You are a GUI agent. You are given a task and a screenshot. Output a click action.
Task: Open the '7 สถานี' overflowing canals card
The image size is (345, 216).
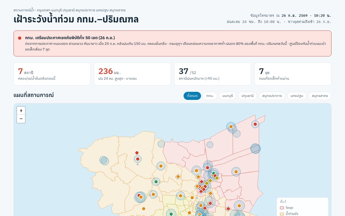(x=52, y=74)
